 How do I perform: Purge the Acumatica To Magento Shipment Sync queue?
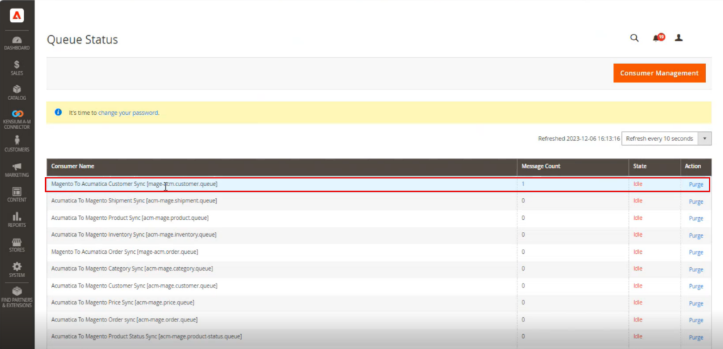coord(695,202)
